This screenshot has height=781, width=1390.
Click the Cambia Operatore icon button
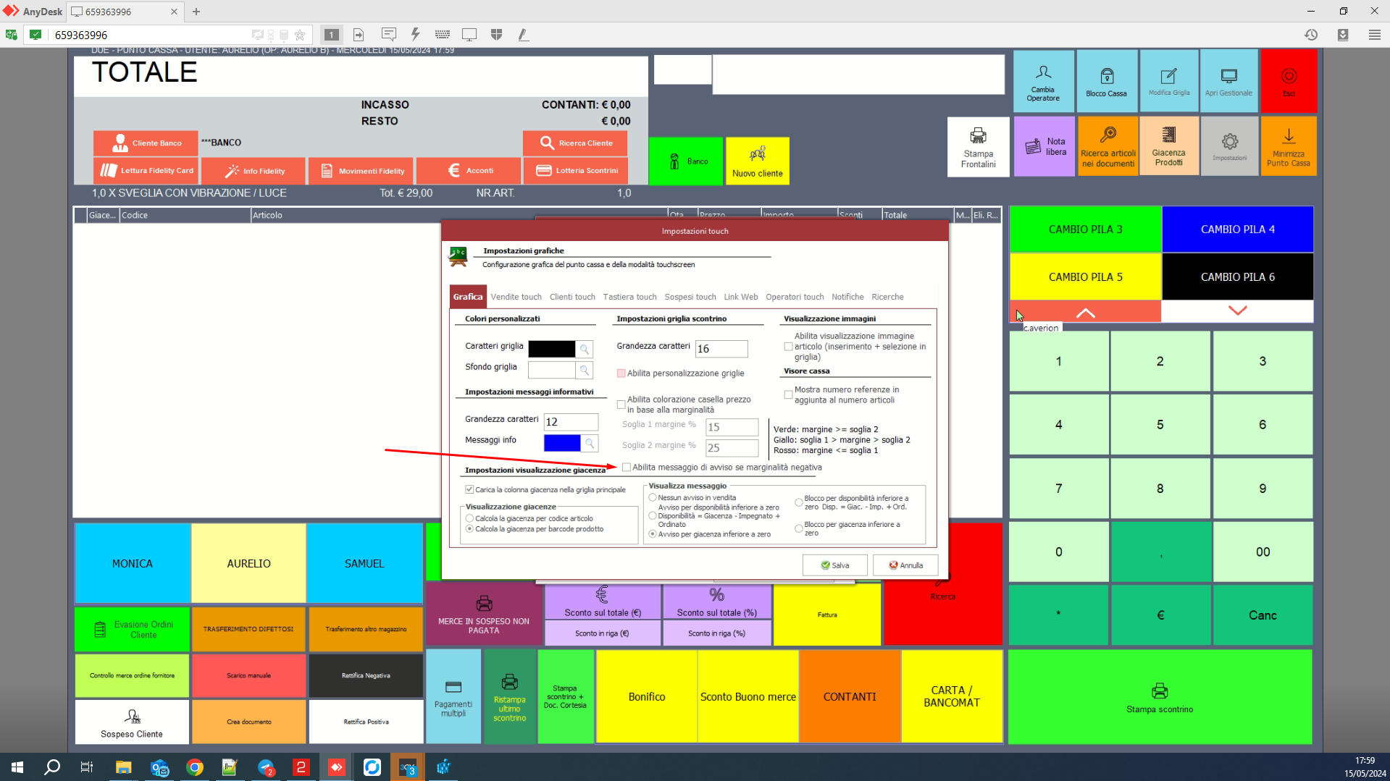1042,80
